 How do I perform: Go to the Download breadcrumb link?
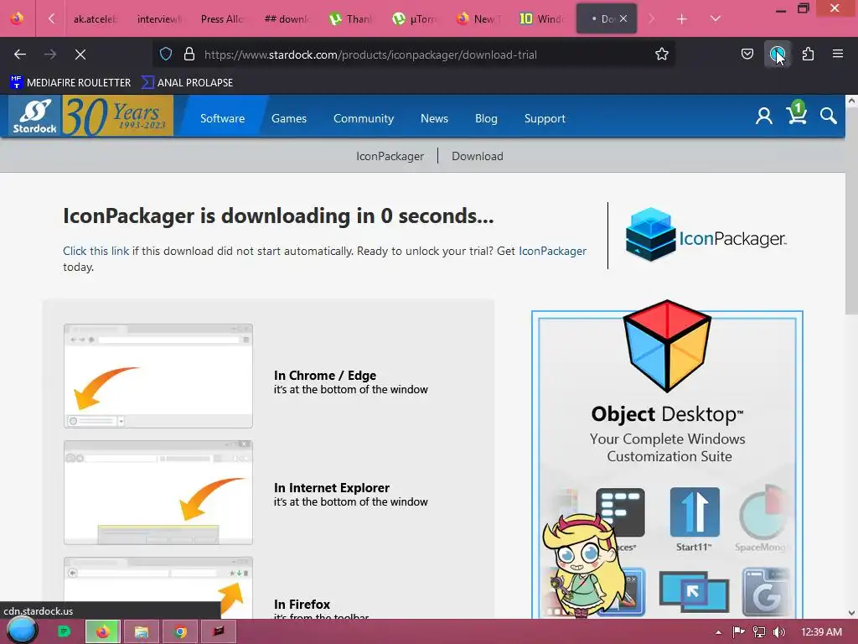pyautogui.click(x=477, y=156)
